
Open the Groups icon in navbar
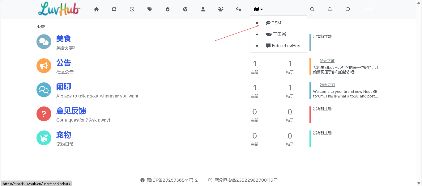(x=220, y=9)
